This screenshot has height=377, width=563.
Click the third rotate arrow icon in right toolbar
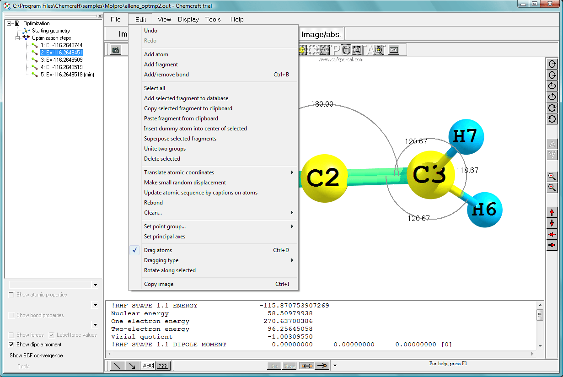point(552,86)
